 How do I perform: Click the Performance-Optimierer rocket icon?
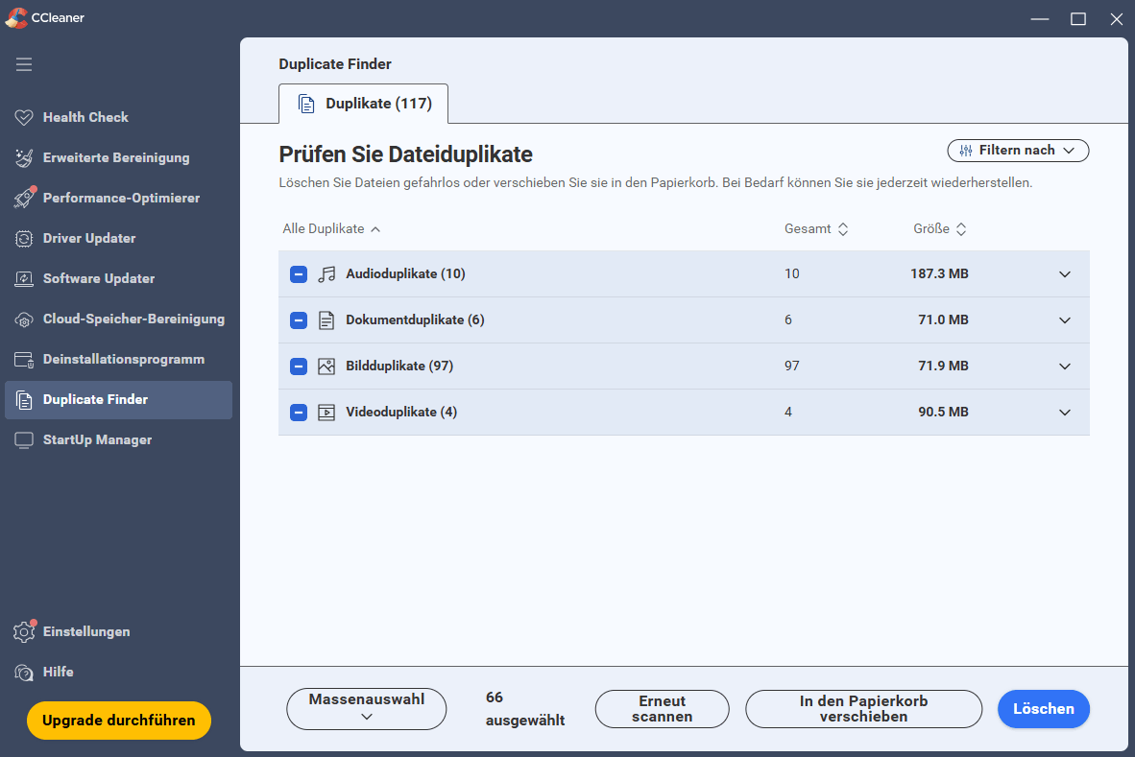click(24, 198)
